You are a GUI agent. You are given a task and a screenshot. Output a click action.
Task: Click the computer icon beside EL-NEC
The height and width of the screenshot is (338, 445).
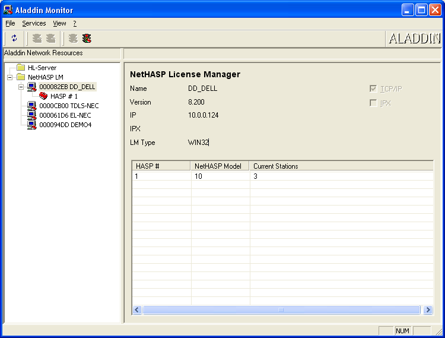point(32,115)
